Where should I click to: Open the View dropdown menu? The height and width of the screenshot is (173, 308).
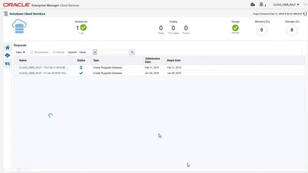click(20, 52)
